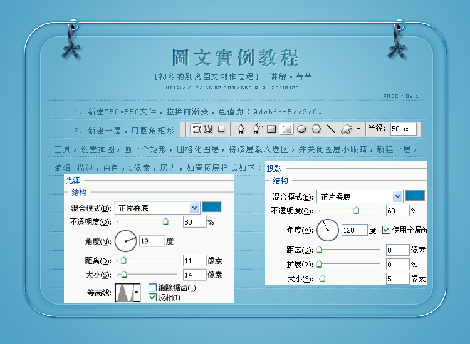
Task: Choose the Freeform Pen tool
Action: (x=257, y=129)
